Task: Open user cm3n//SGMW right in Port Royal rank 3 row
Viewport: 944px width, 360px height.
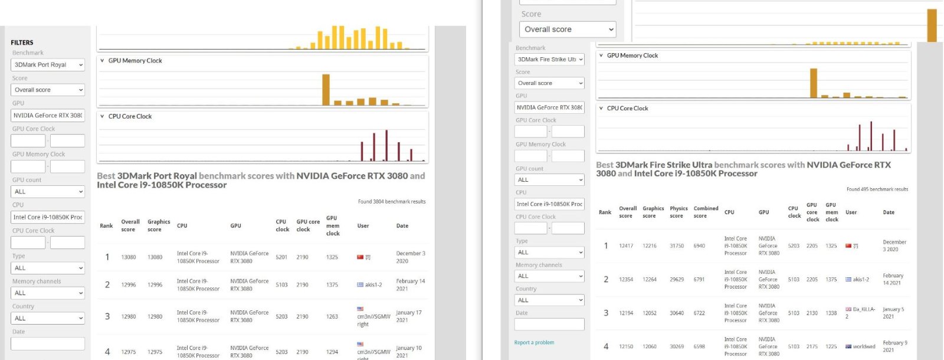Action: [x=373, y=320]
